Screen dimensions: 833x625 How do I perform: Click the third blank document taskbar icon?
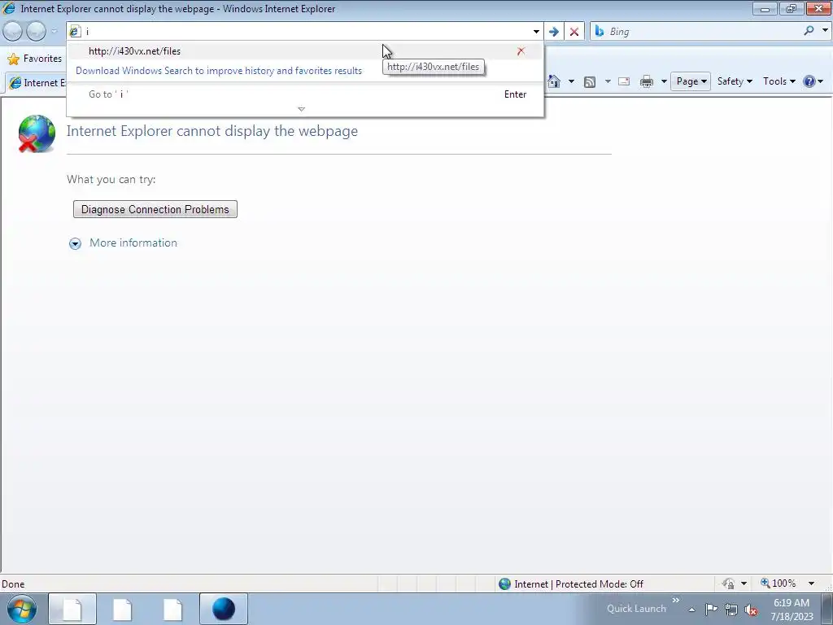(172, 609)
